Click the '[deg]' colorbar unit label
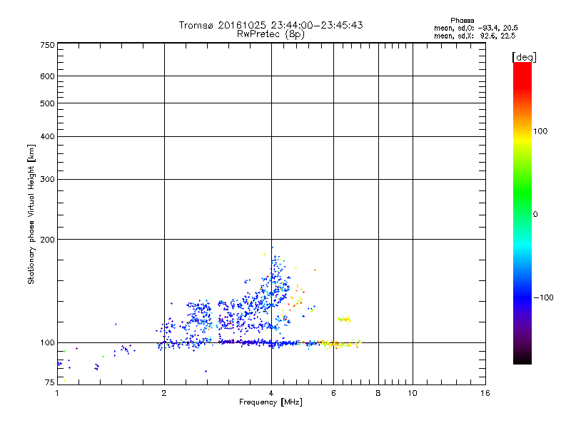571x428 pixels. click(524, 57)
